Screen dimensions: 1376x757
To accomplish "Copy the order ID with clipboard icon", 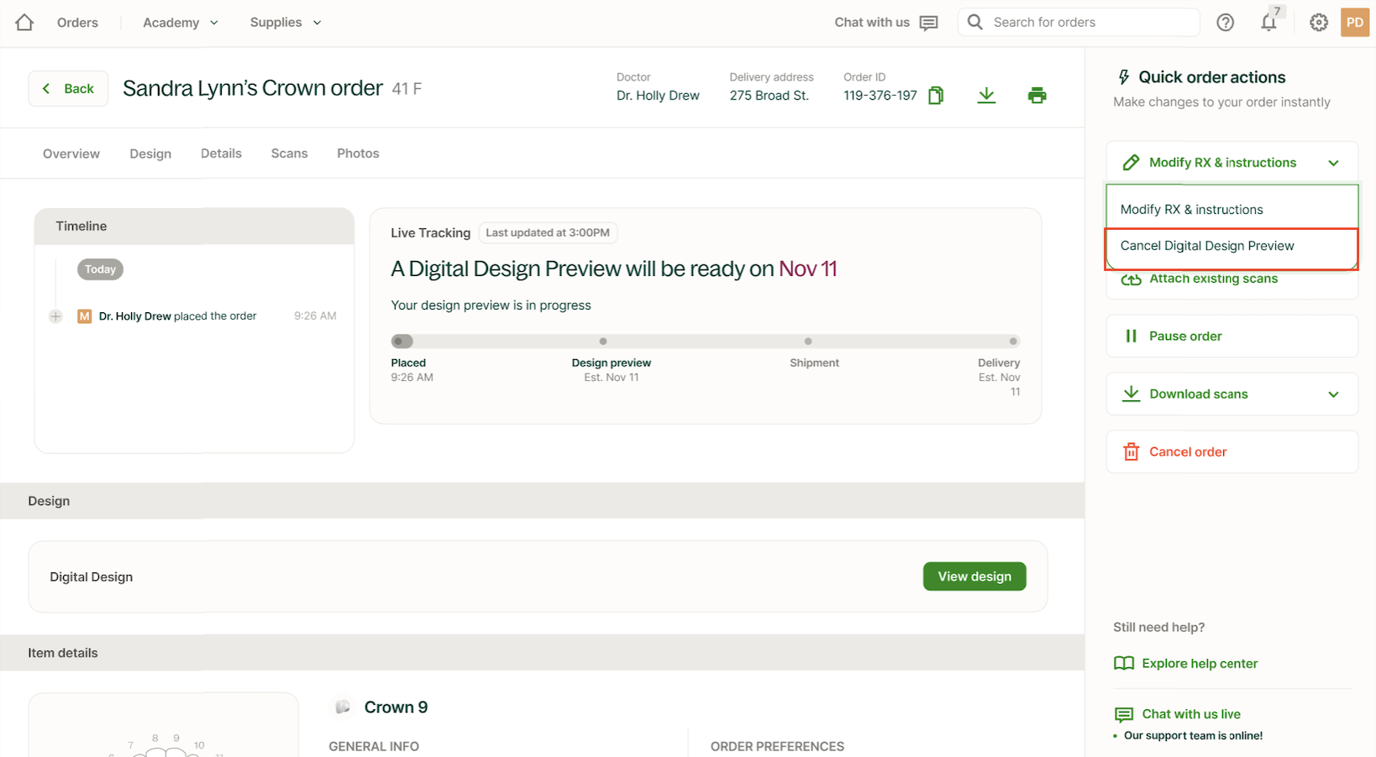I will 936,96.
